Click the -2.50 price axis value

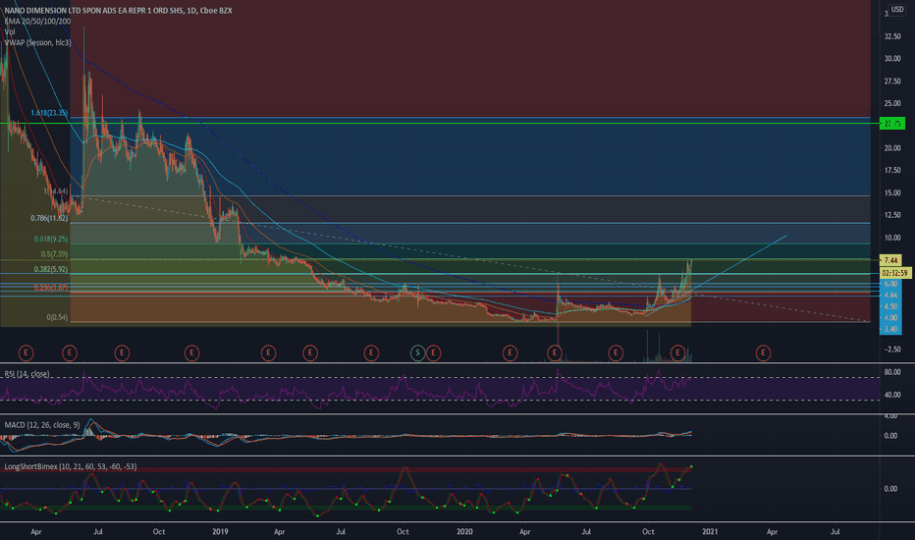892,350
